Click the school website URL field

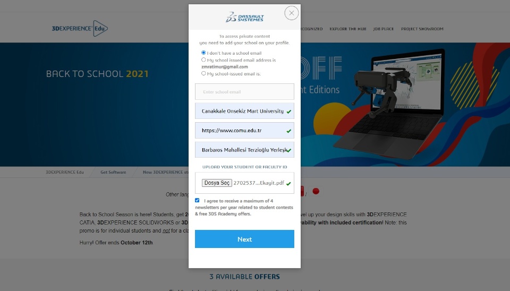click(x=244, y=131)
